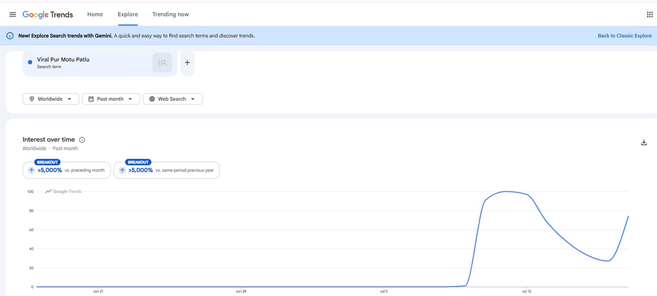
Task: Click the search term explore icon
Action: (162, 63)
